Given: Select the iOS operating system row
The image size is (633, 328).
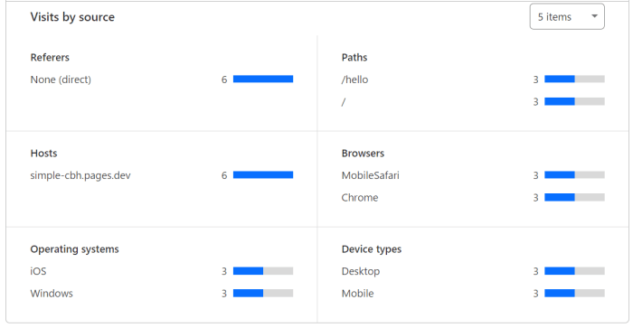Looking at the screenshot, I should click(x=162, y=271).
